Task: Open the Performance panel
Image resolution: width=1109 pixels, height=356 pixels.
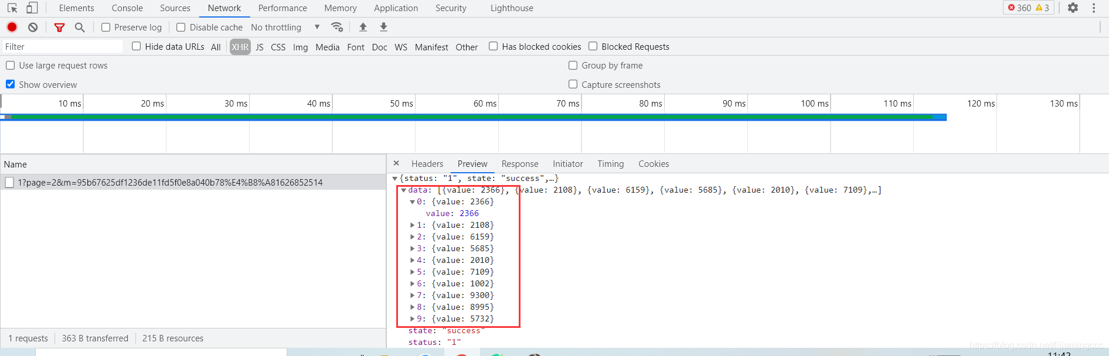Action: pyautogui.click(x=283, y=8)
